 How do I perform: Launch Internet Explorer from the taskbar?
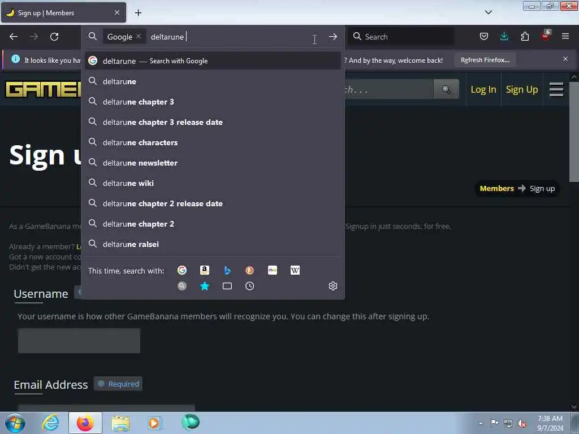[50, 423]
